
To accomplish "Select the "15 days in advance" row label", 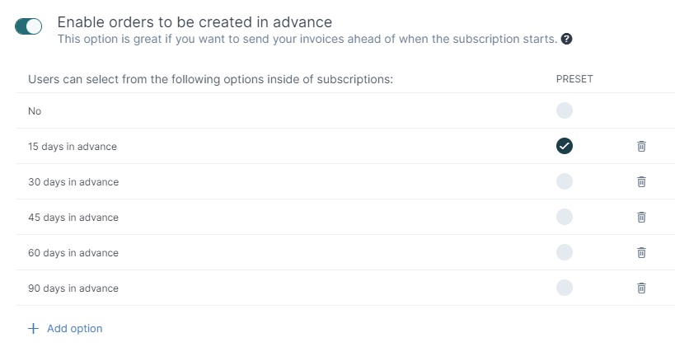I will pyautogui.click(x=73, y=147).
